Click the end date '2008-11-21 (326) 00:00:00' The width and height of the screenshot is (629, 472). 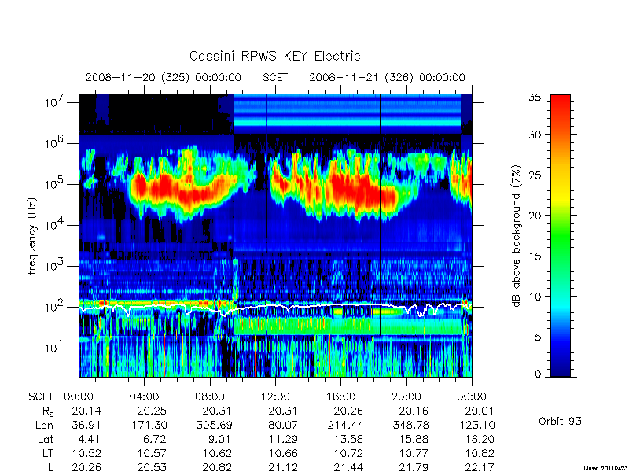coord(387,77)
